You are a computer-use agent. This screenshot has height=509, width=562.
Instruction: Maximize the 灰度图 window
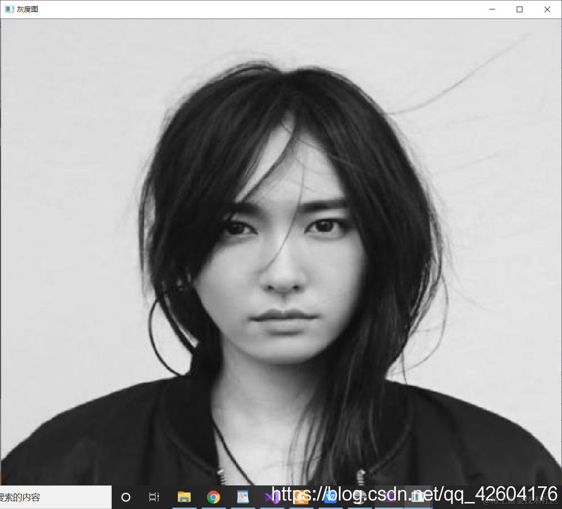point(519,9)
